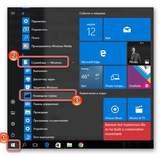The image size is (161, 156).
Task: Click the chevron next to Служебные — Windows
Action: (x=73, y=63)
